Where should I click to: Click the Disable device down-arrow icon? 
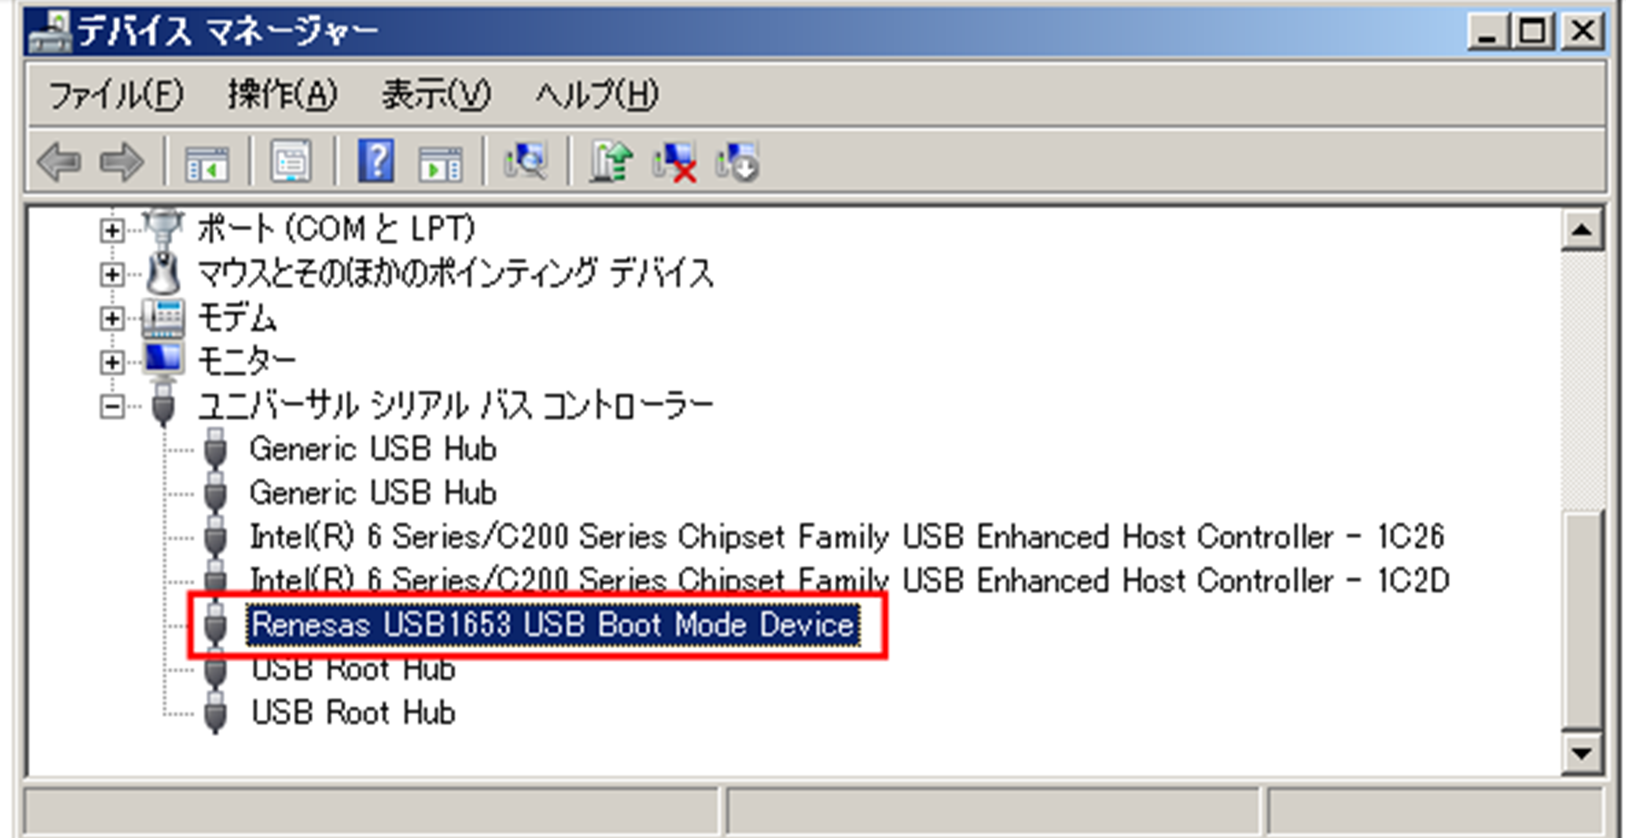(737, 162)
